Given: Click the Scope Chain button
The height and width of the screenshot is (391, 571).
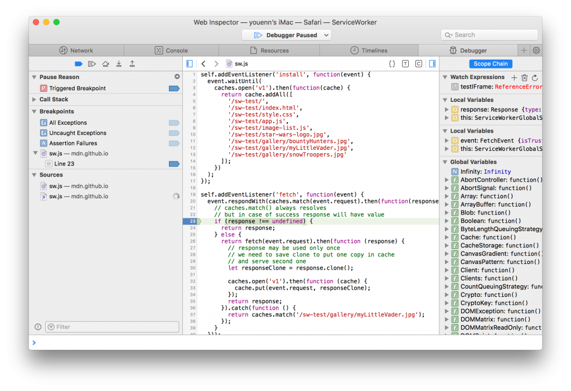Looking at the screenshot, I should [x=490, y=63].
